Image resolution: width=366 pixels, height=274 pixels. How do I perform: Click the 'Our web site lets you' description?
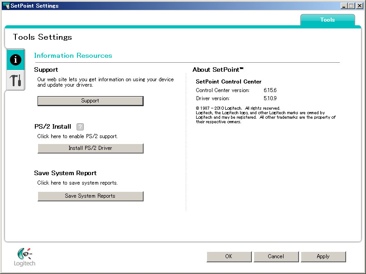[106, 82]
